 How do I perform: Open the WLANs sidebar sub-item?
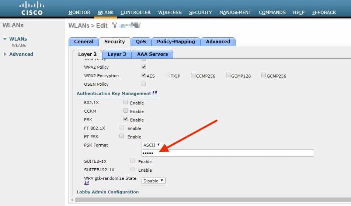point(19,45)
